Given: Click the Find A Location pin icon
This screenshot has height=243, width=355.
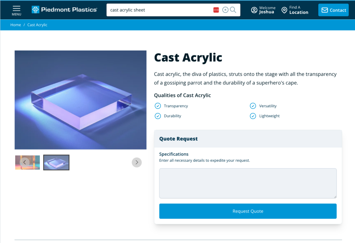Looking at the screenshot, I should click(x=284, y=10).
